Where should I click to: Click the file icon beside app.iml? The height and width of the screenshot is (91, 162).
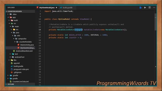(12, 63)
